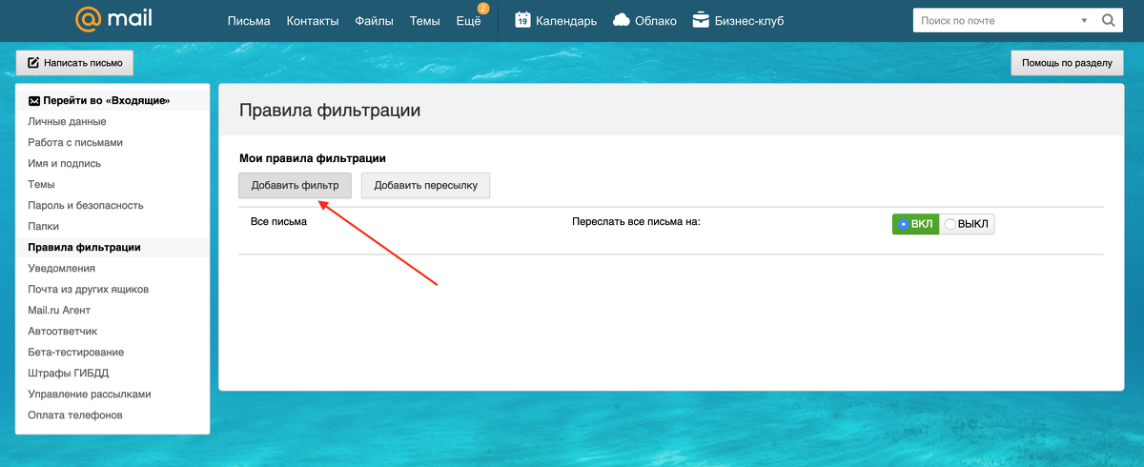Click Добавить фильтр button
This screenshot has height=467, width=1144.
pyautogui.click(x=295, y=185)
